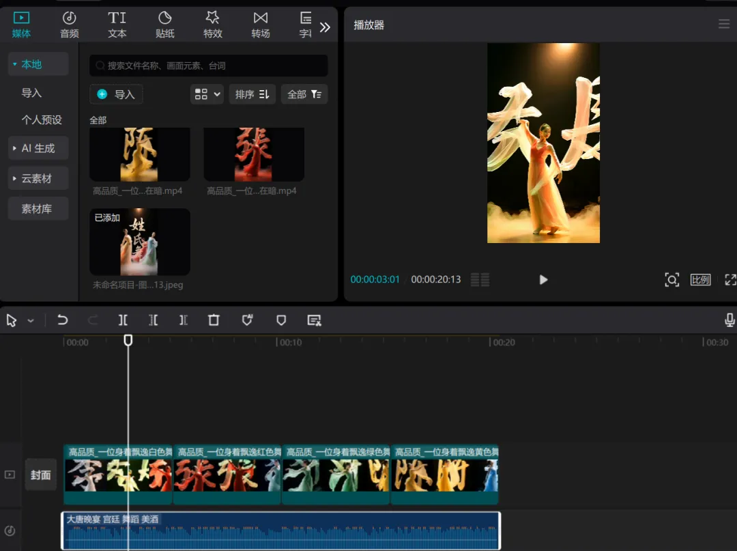Toggle the audio track mute icon
737x551 pixels.
tap(10, 531)
